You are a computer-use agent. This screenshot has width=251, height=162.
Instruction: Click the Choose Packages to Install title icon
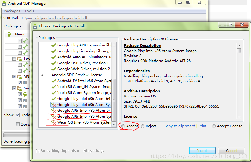35,26
